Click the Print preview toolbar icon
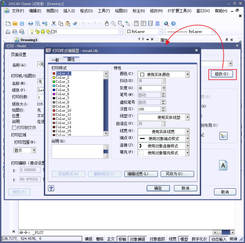 coord(38,23)
